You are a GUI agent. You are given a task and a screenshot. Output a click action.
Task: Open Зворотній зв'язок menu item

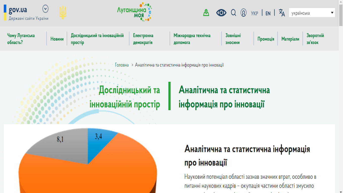tap(315, 39)
